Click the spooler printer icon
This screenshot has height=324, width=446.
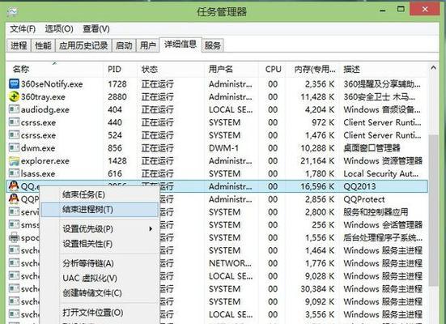coord(14,237)
